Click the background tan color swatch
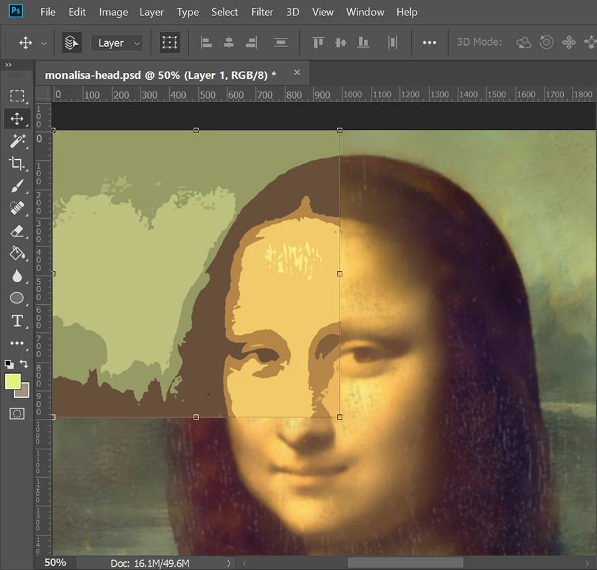Screen dimensions: 597x570 point(25,392)
